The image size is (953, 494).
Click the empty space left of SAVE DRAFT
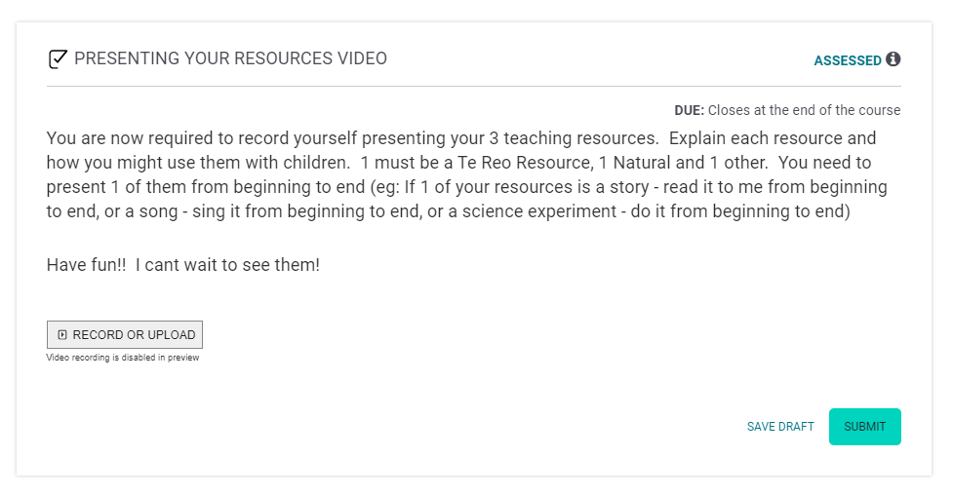click(488, 427)
